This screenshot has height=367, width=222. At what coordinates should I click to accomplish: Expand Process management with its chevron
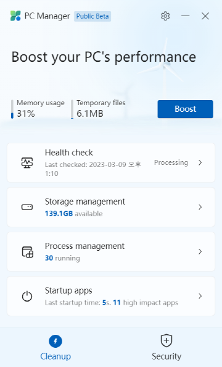(200, 251)
